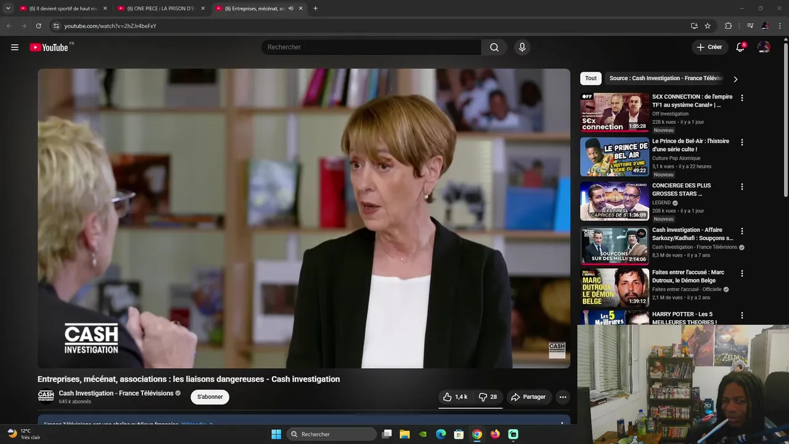789x444 pixels.
Task: Focus the YouTube Rechercher search field
Action: [372, 47]
